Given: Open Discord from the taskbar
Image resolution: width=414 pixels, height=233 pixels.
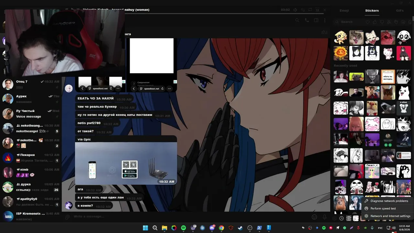Looking at the screenshot, I should 212,228.
